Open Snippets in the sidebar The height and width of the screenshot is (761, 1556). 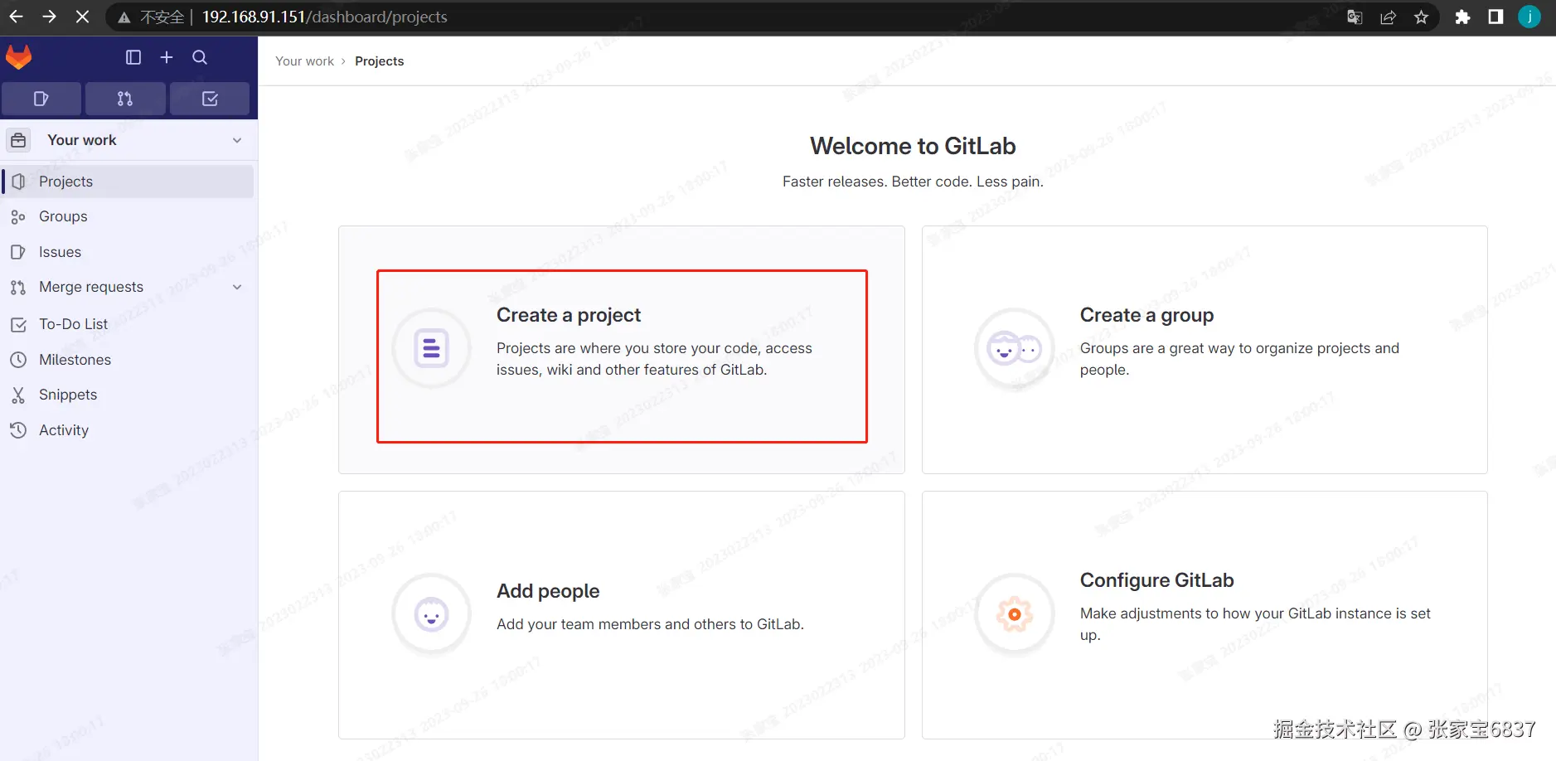(128, 395)
